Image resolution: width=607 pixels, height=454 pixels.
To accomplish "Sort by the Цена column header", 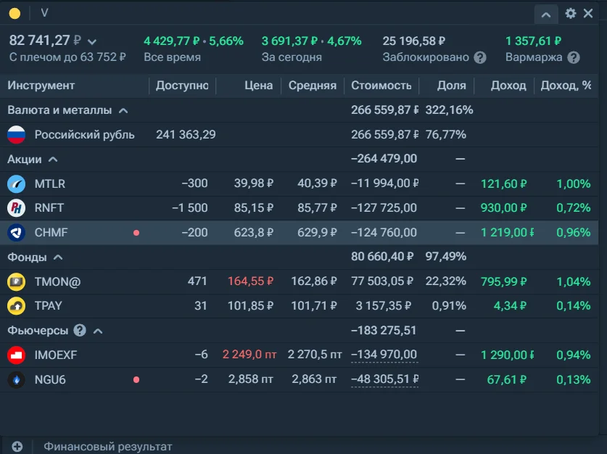I will pos(258,86).
